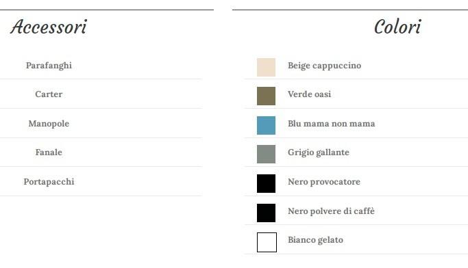
Task: Pick the Nero polvere di caffè swatch
Action: click(266, 213)
